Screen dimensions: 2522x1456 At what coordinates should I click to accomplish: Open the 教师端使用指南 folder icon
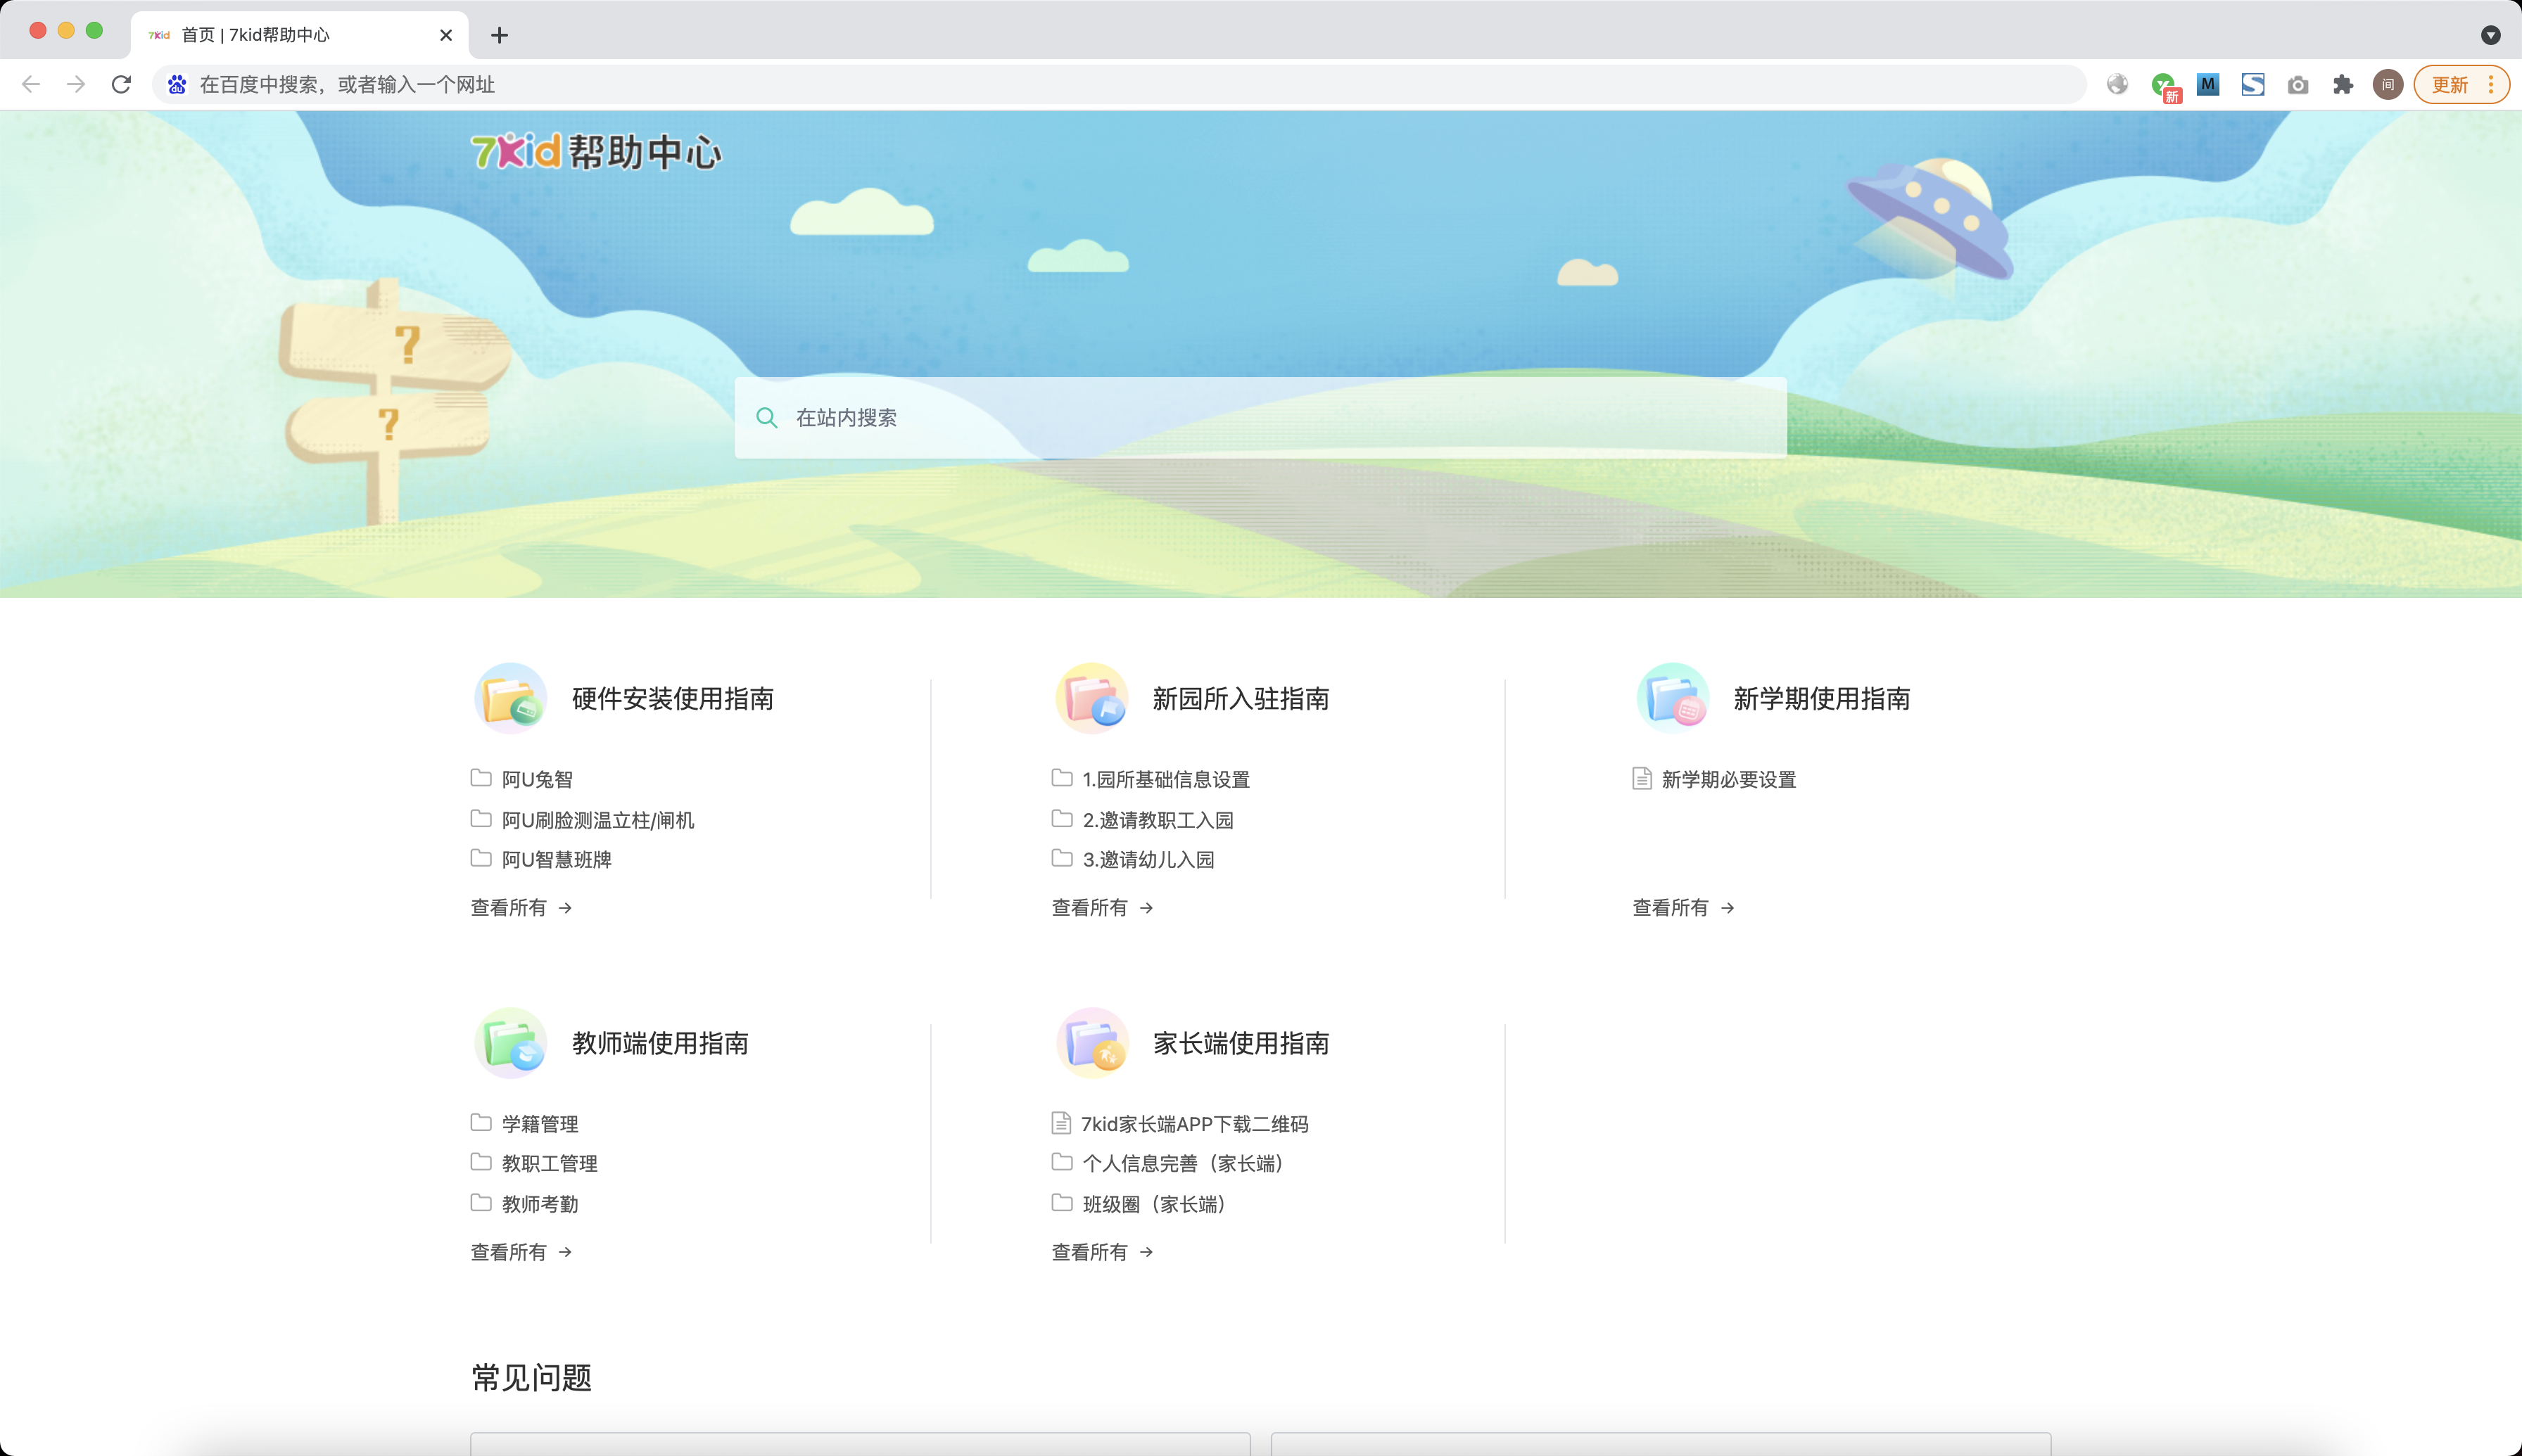pyautogui.click(x=510, y=1042)
